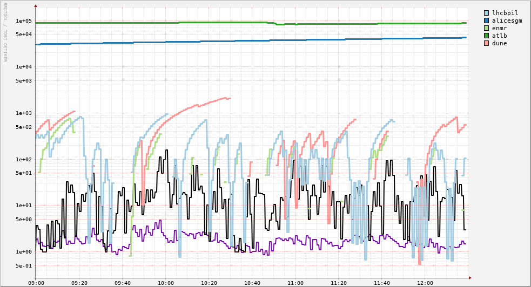
Task: Click the 5e-01 Y-axis label
Action: click(24, 266)
